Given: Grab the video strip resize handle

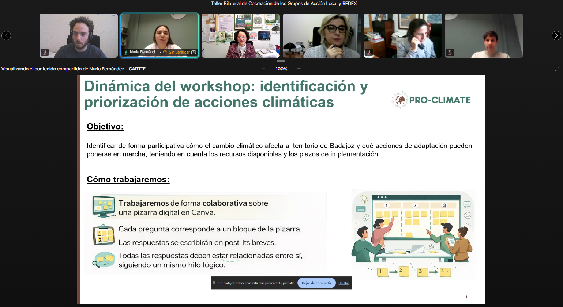Looking at the screenshot, I should [x=281, y=61].
